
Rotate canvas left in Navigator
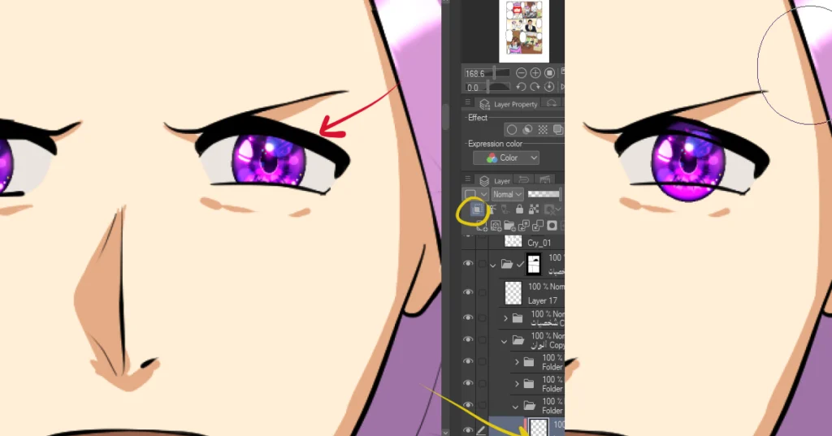coord(521,87)
